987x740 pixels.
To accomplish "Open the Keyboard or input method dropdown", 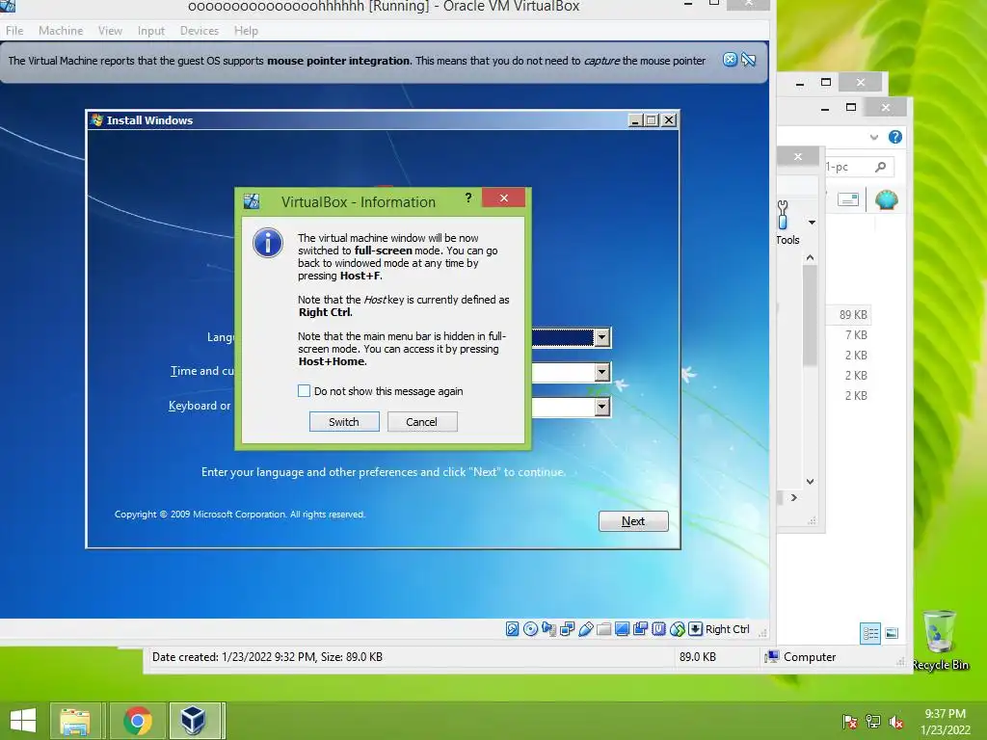I will [601, 407].
